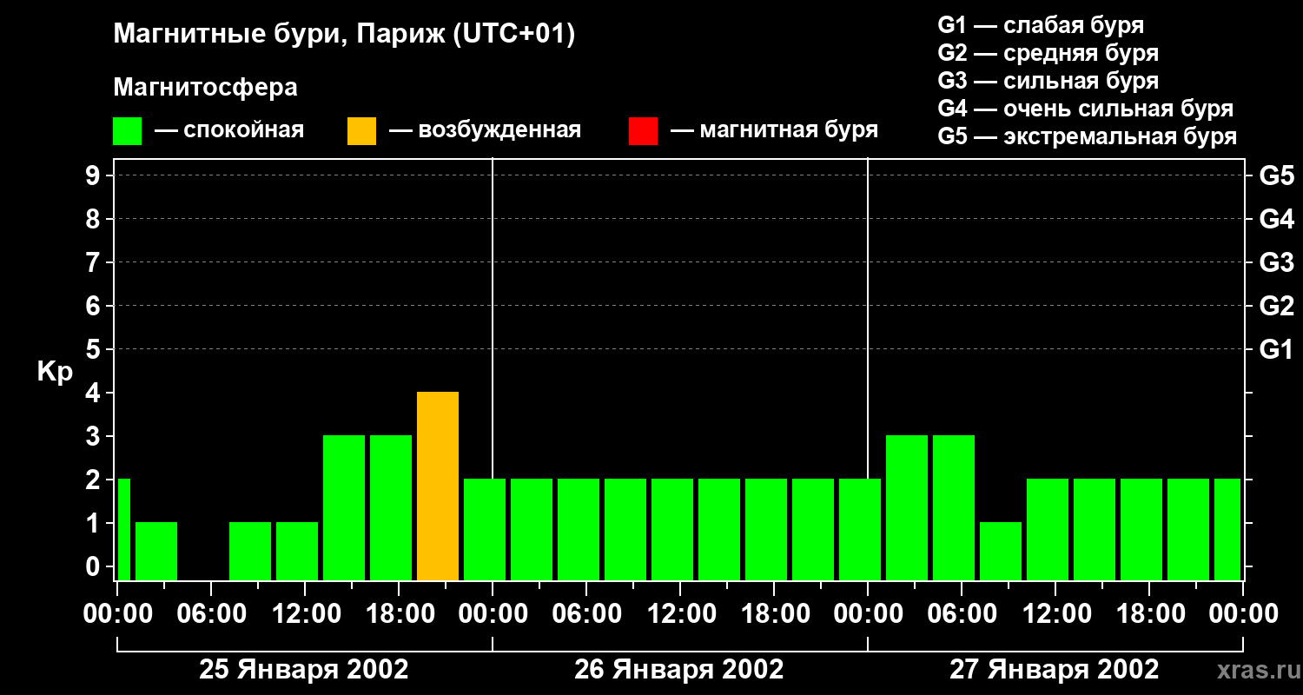Image resolution: width=1303 pixels, height=695 pixels.
Task: Click the Kp 1 bar at 01:00–04:00 on 25 January
Action: click(x=156, y=552)
